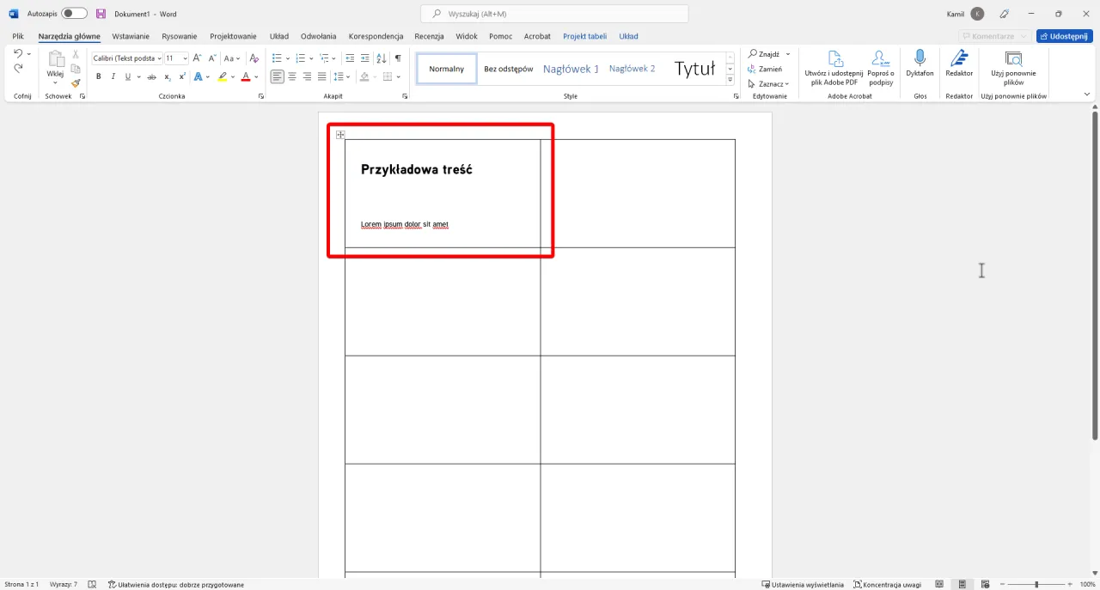The image size is (1100, 590).
Task: Click the Wyszukaj search box
Action: (554, 14)
